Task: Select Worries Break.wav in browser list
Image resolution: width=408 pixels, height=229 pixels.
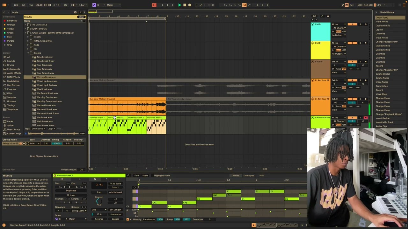Action: tap(46, 77)
